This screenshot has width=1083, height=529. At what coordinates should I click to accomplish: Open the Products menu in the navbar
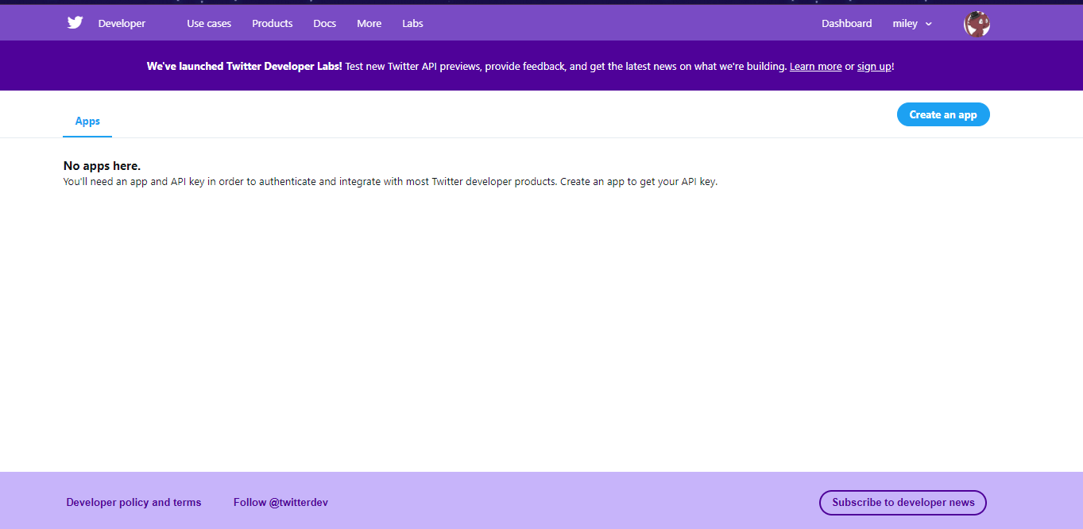click(272, 23)
